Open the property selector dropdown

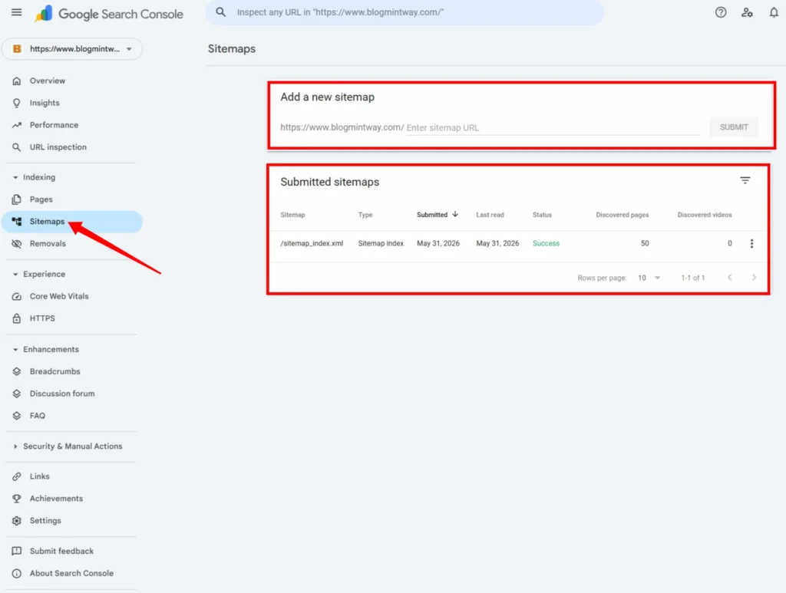72,48
